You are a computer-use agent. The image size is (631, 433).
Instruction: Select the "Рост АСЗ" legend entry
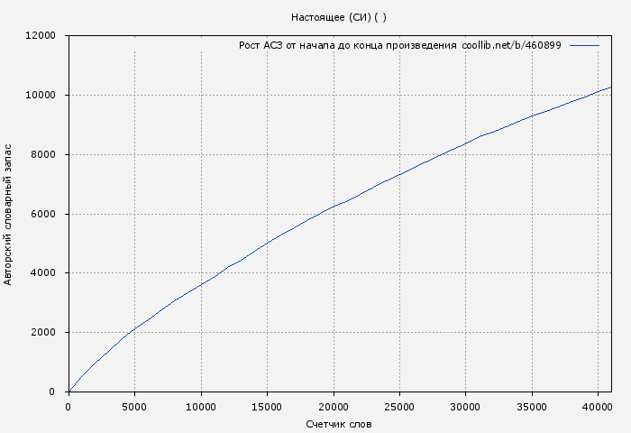(260, 45)
